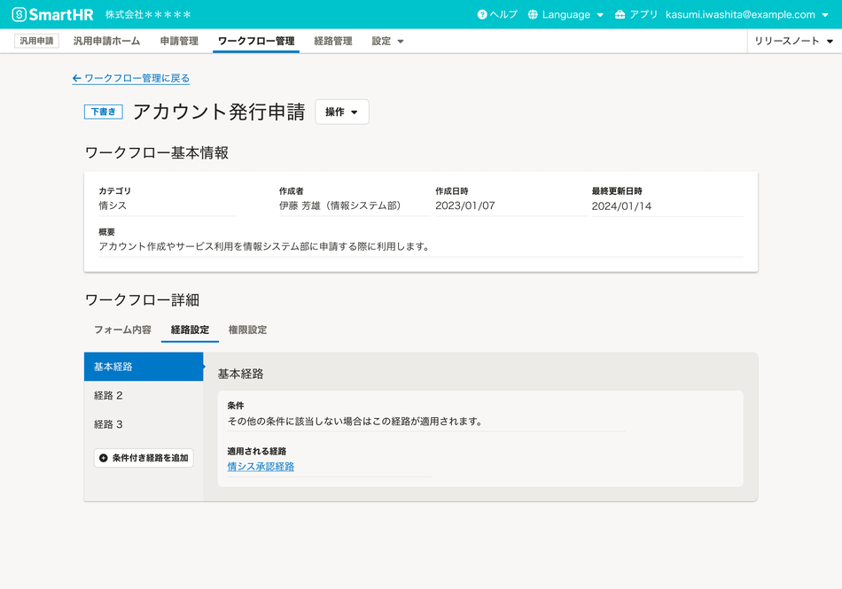842x589 pixels.
Task: Click the back arrow beside ワークフロー管理に戻る
Action: (x=76, y=78)
